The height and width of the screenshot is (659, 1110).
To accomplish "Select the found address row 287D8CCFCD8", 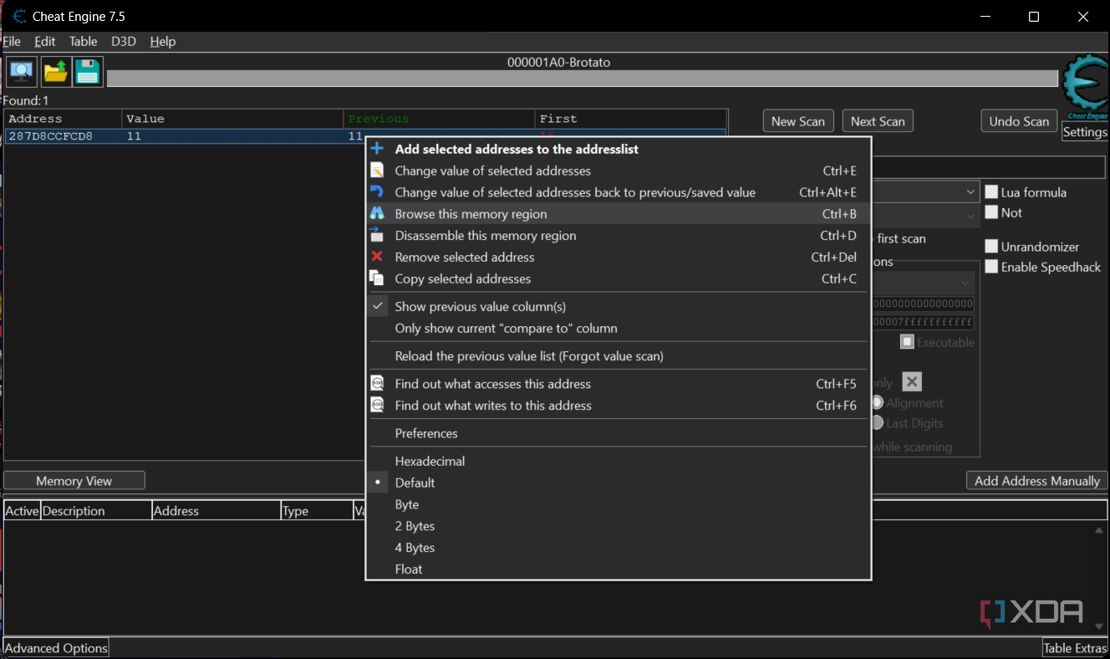I will [x=51, y=136].
